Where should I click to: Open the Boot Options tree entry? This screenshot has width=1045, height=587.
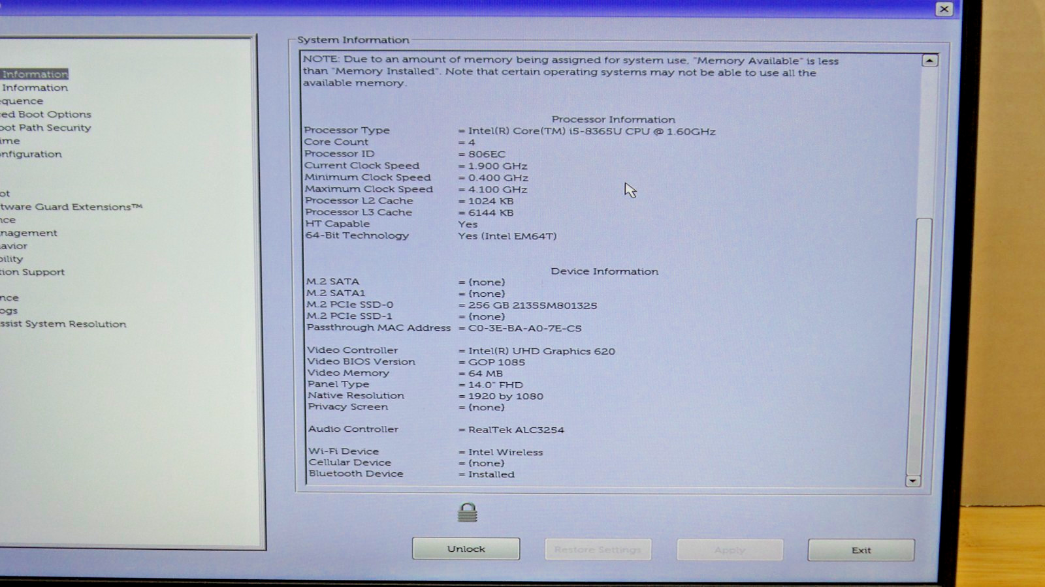point(46,114)
